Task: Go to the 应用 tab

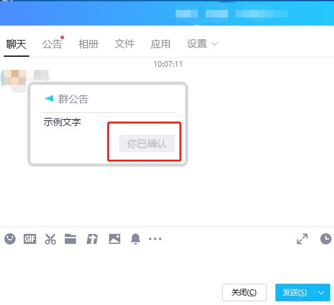Action: point(161,44)
